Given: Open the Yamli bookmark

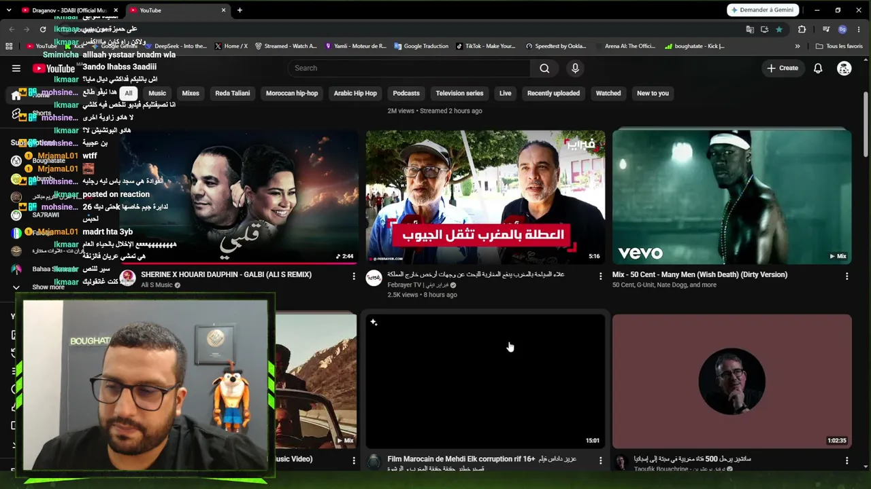Looking at the screenshot, I should click(355, 46).
